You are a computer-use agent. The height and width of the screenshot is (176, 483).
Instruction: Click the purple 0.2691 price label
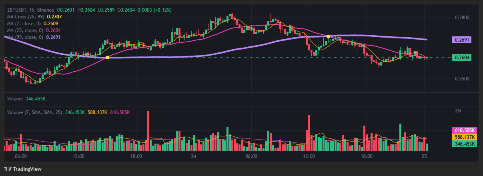pyautogui.click(x=462, y=40)
